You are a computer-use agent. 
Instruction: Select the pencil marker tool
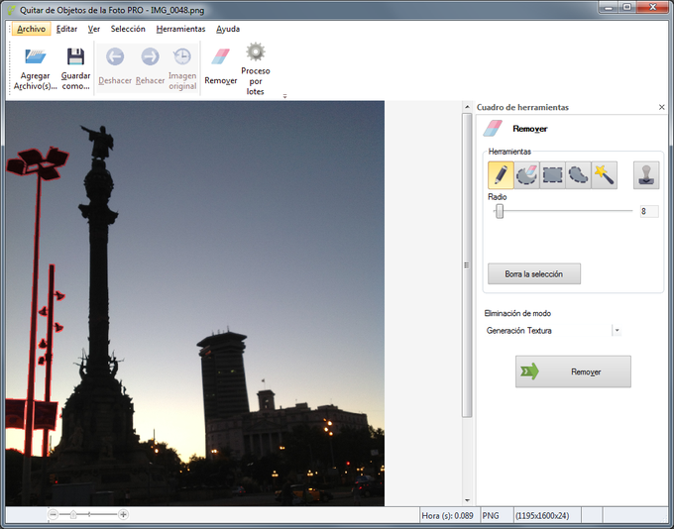tap(501, 175)
